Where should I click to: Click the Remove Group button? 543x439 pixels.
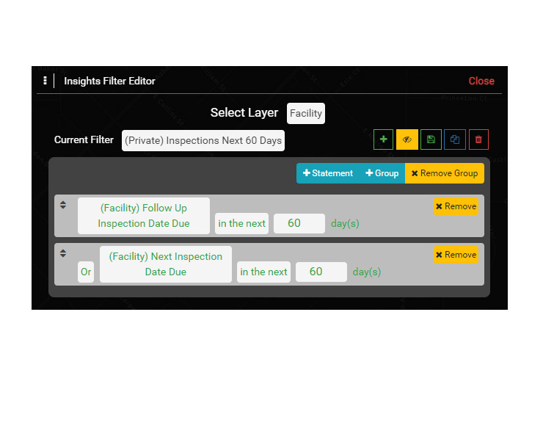pyautogui.click(x=445, y=173)
